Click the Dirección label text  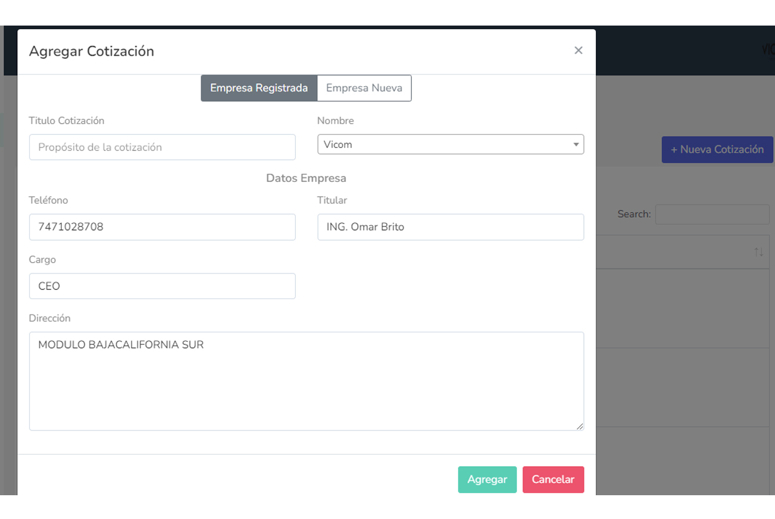coord(49,318)
